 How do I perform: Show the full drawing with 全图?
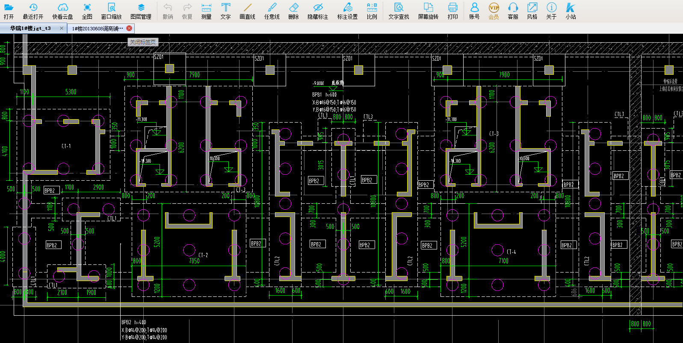[x=87, y=11]
